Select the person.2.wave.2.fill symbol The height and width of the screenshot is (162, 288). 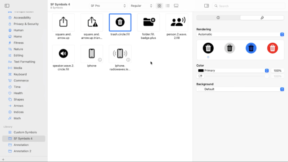click(x=177, y=22)
